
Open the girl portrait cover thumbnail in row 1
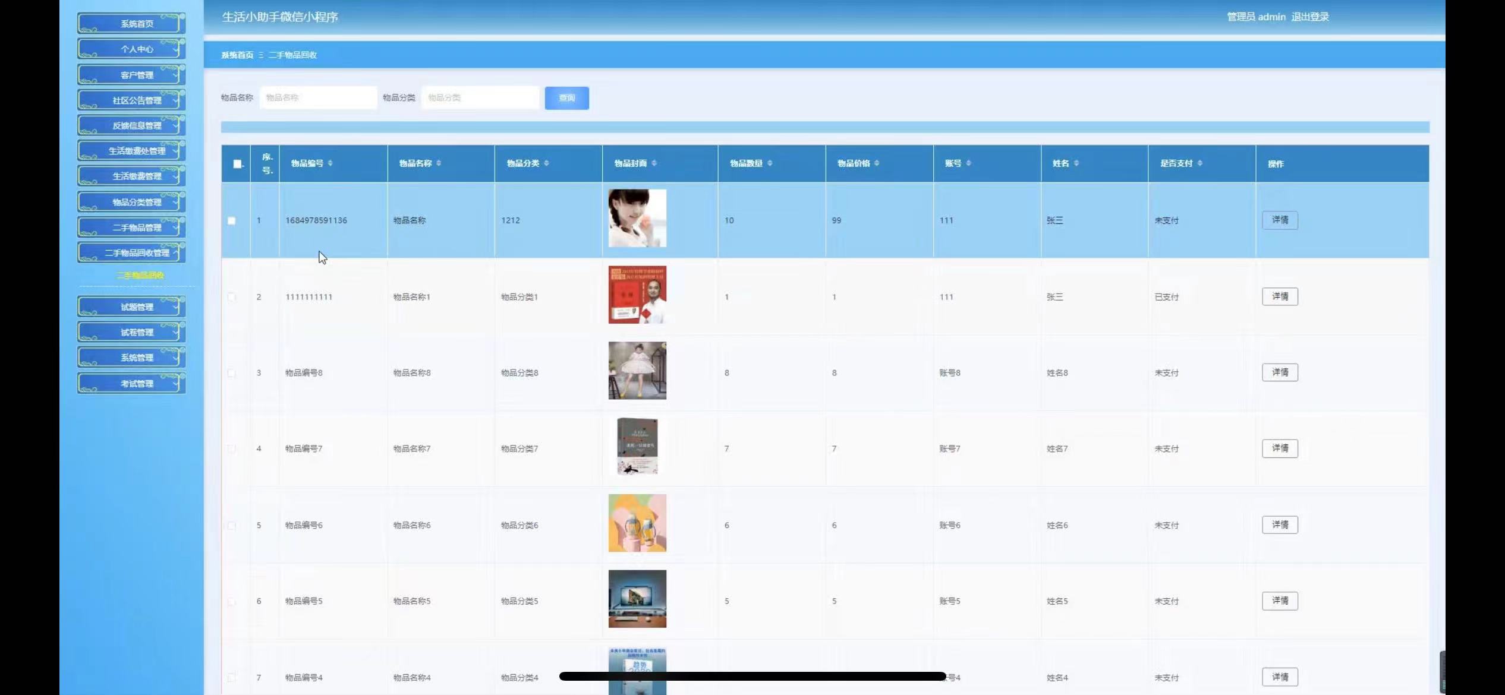point(637,219)
